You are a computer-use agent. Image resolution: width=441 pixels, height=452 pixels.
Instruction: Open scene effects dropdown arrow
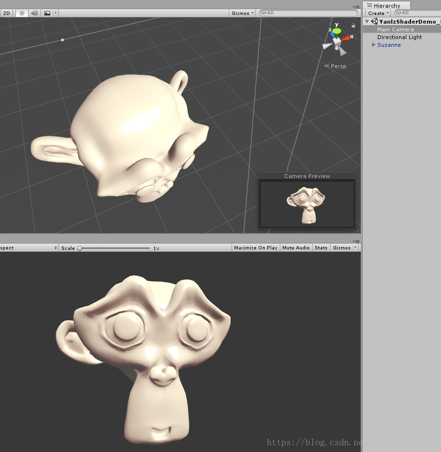pyautogui.click(x=55, y=13)
